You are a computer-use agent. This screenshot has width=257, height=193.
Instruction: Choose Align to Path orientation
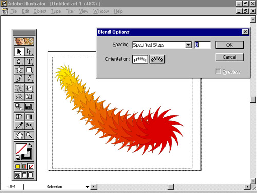[157, 59]
